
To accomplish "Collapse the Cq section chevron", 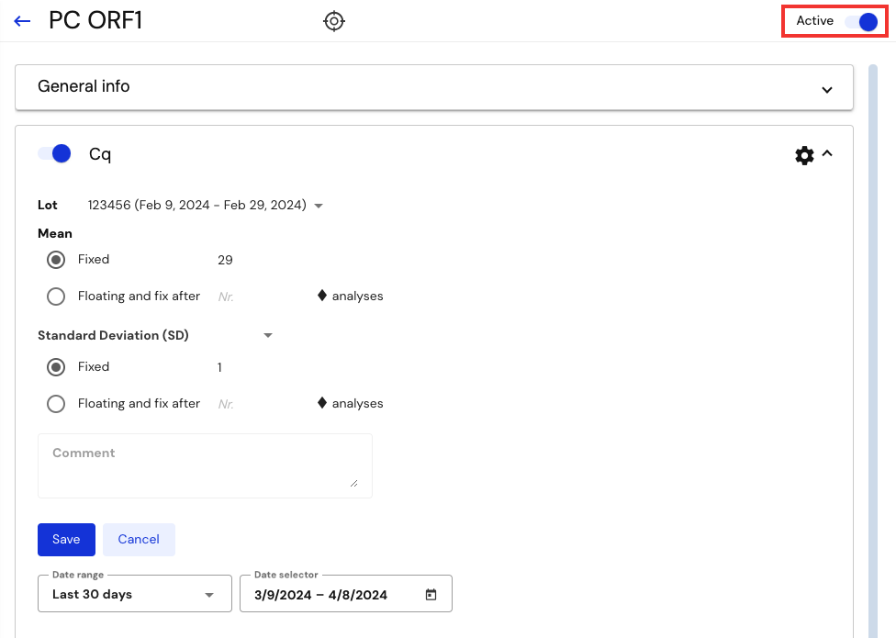I will pyautogui.click(x=827, y=153).
